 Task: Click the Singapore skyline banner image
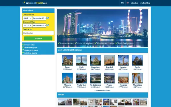pos(102,28)
